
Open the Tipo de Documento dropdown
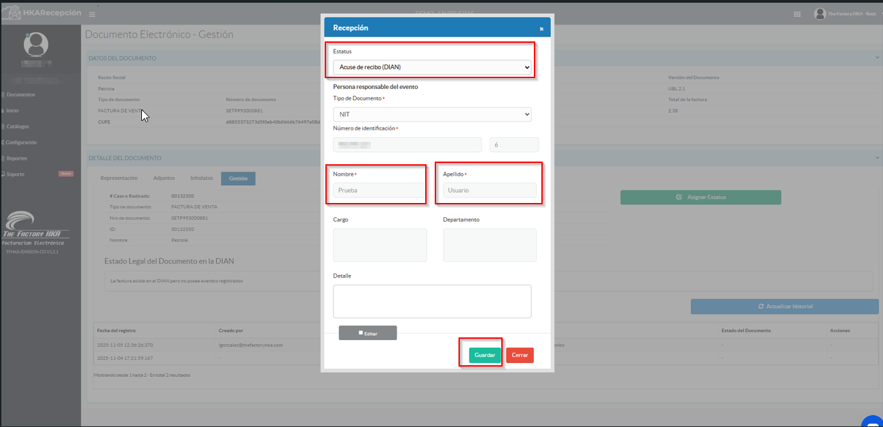coord(431,115)
